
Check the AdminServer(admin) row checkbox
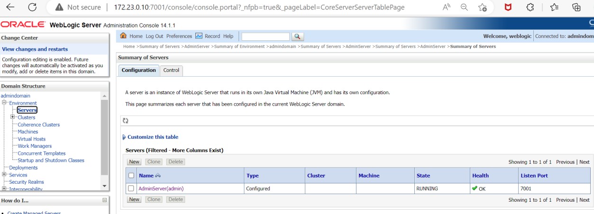tap(131, 188)
